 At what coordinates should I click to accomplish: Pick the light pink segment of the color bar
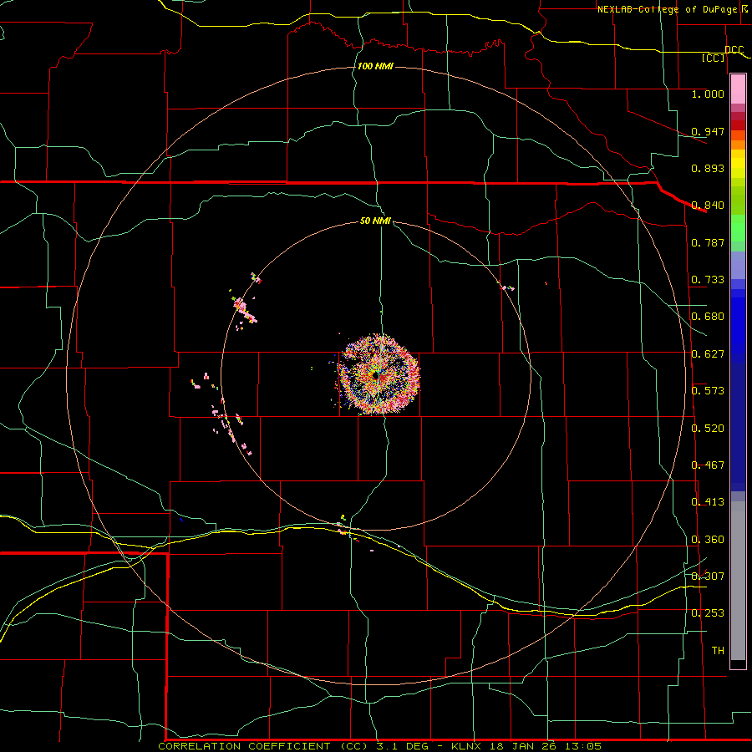[738, 89]
